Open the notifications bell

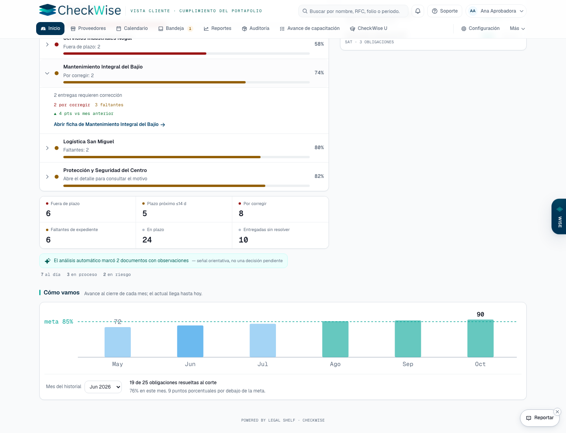point(418,11)
